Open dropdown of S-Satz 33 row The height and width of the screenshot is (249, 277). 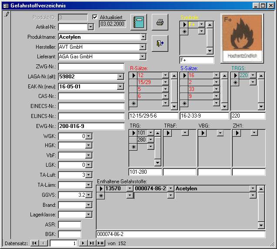pyautogui.click(x=216, y=89)
